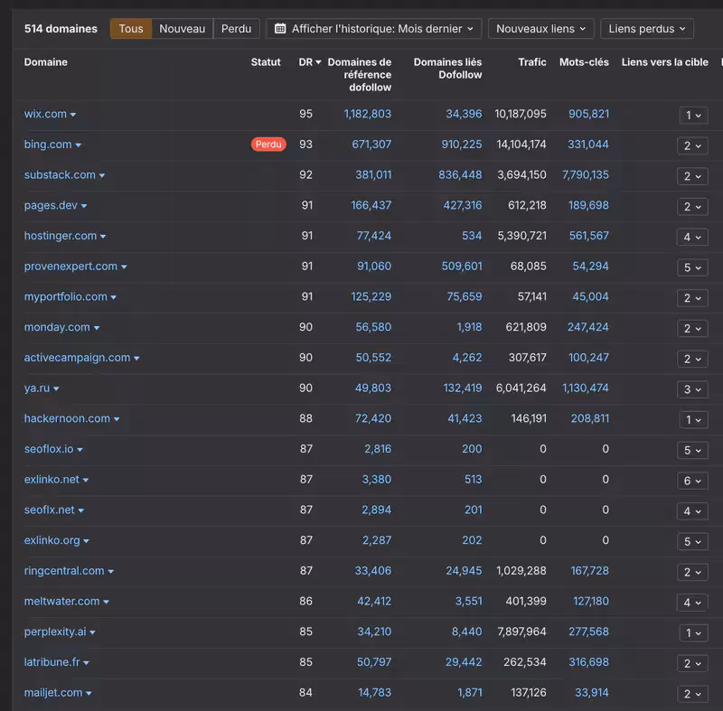Viewport: 723px width, 711px height.
Task: Expand the caret next to seoflx.net
Action: [x=80, y=510]
